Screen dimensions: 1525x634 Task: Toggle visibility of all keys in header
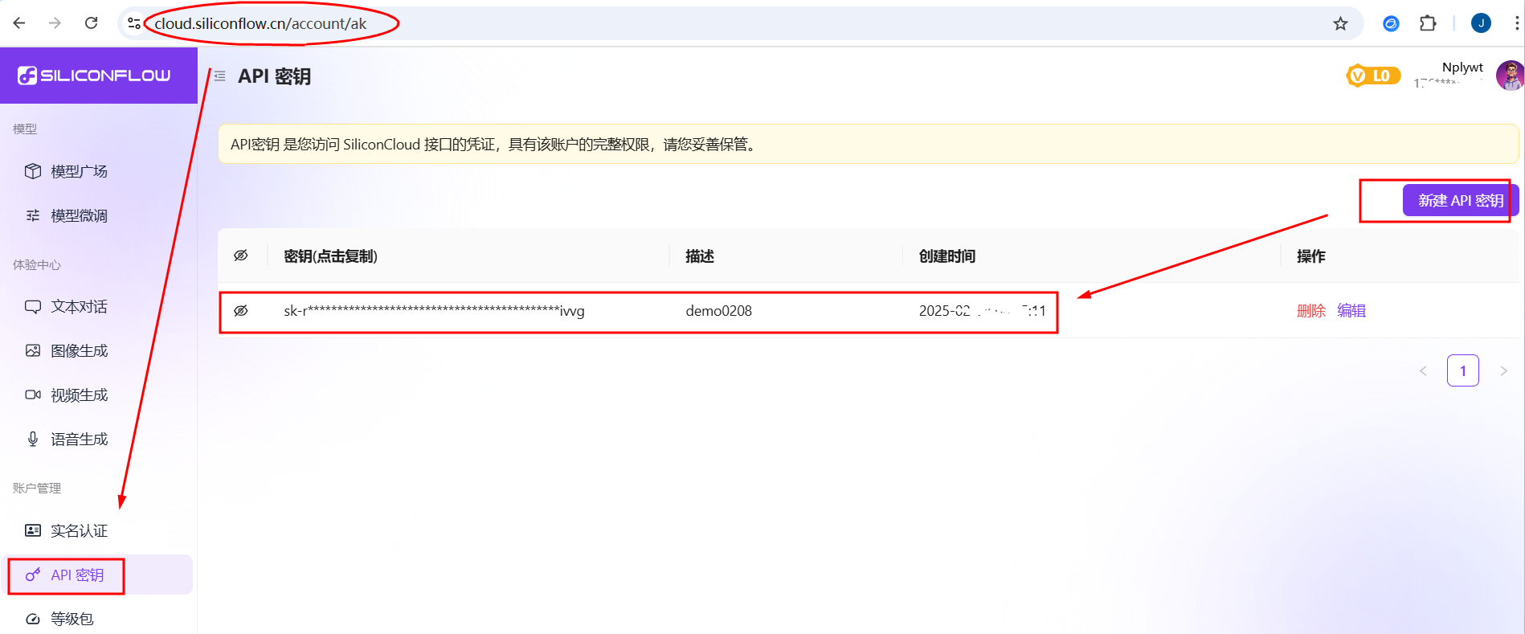click(x=240, y=256)
